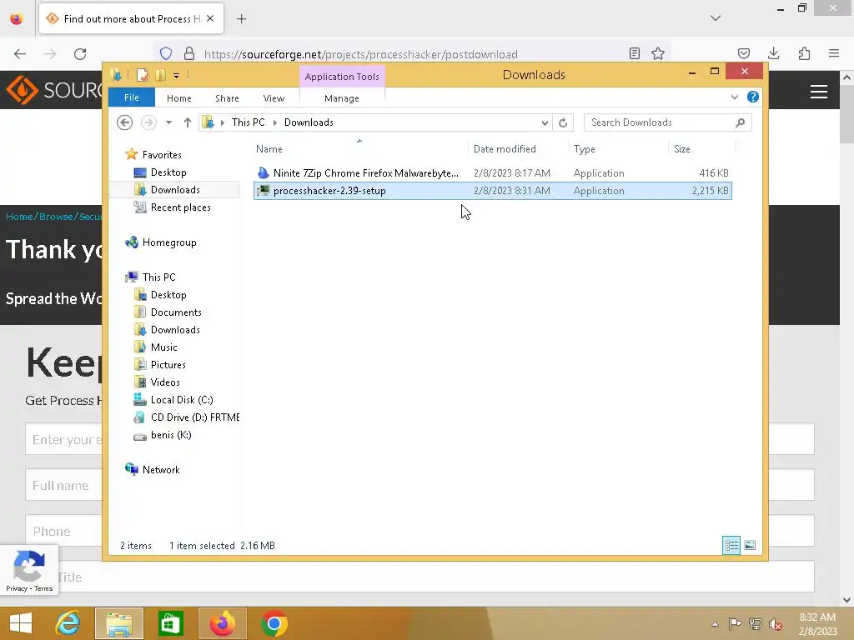Reload the Firefox page

point(80,54)
